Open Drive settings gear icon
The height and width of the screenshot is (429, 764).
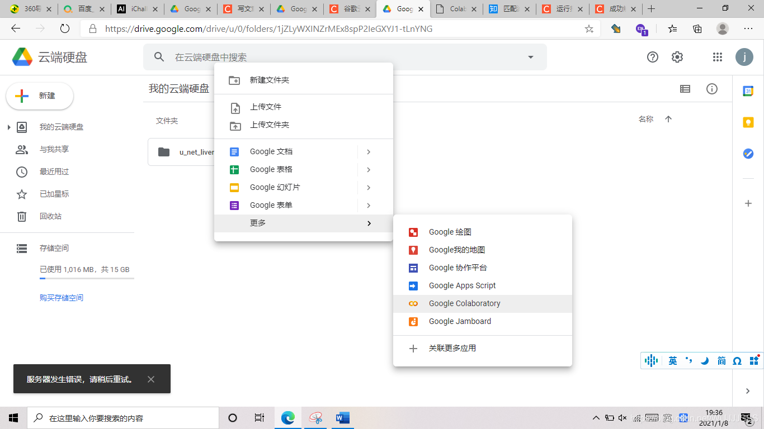tap(677, 57)
